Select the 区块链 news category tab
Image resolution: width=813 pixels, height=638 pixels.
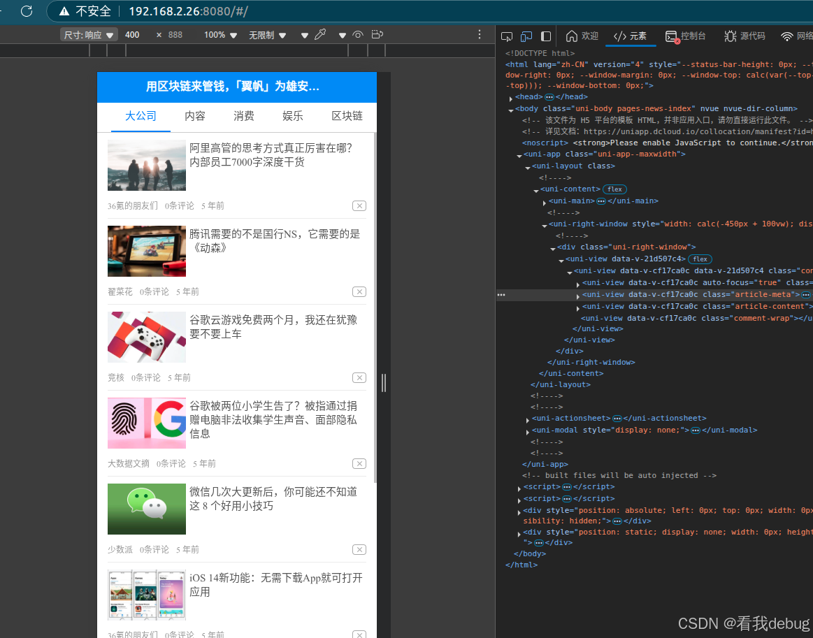point(347,116)
